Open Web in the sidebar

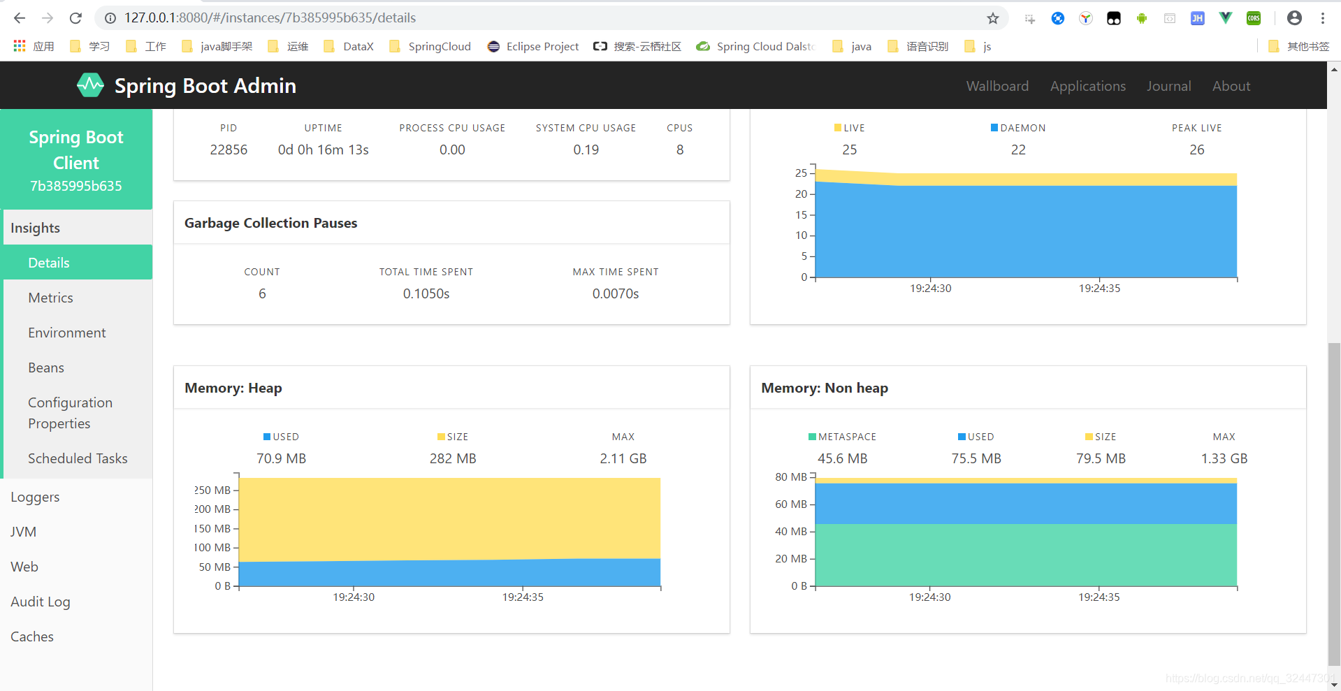pos(76,567)
